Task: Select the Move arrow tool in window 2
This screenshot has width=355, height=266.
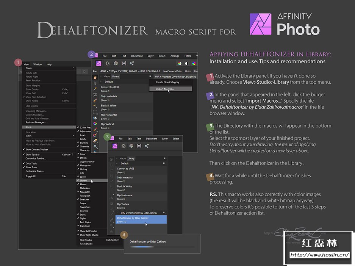Action: point(95,83)
